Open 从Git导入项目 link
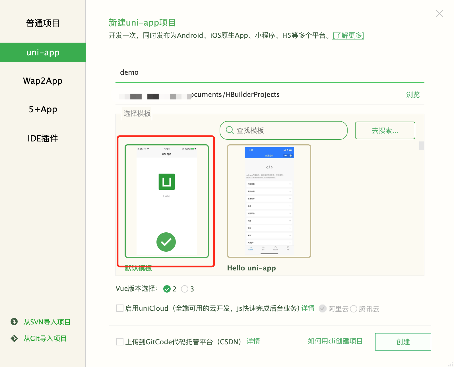Image resolution: width=454 pixels, height=367 pixels. tap(45, 339)
